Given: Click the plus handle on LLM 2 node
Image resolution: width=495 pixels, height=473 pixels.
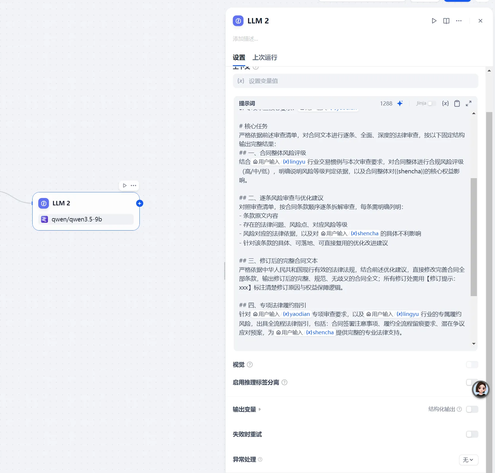Looking at the screenshot, I should pos(139,203).
